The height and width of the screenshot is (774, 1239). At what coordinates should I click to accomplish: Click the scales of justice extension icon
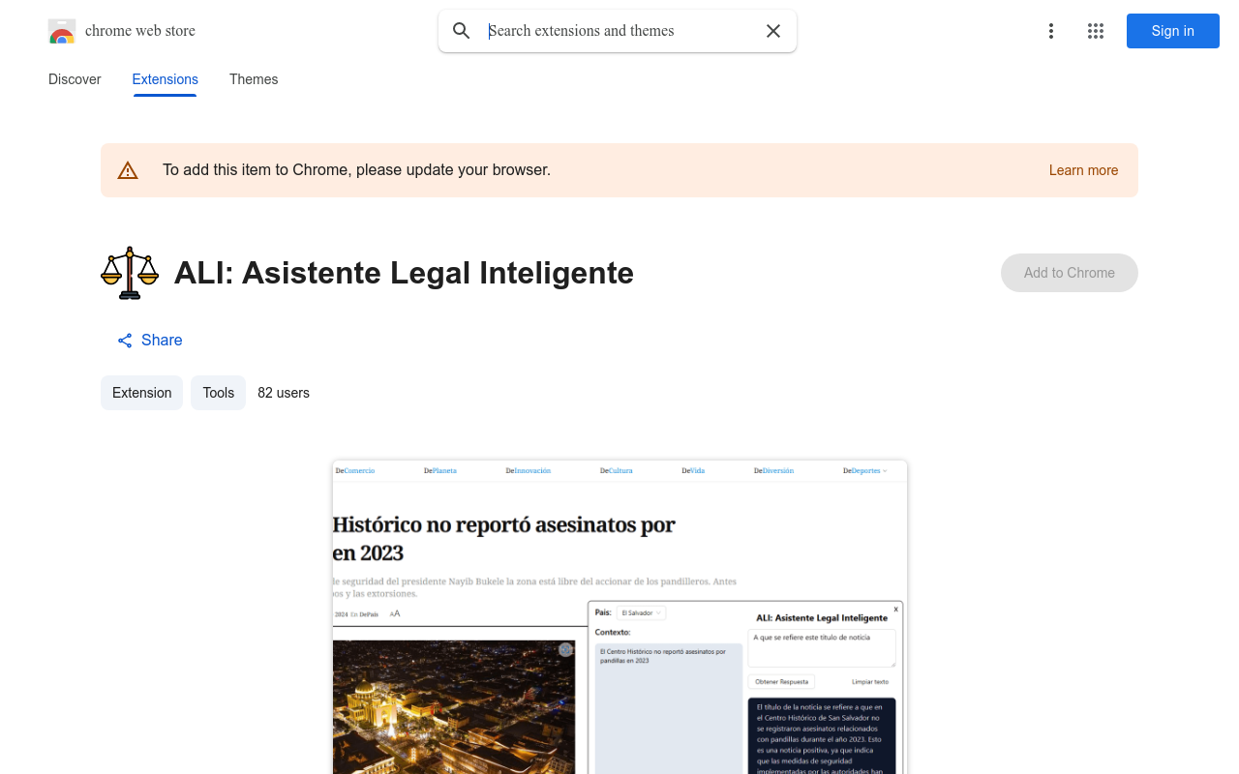(130, 273)
